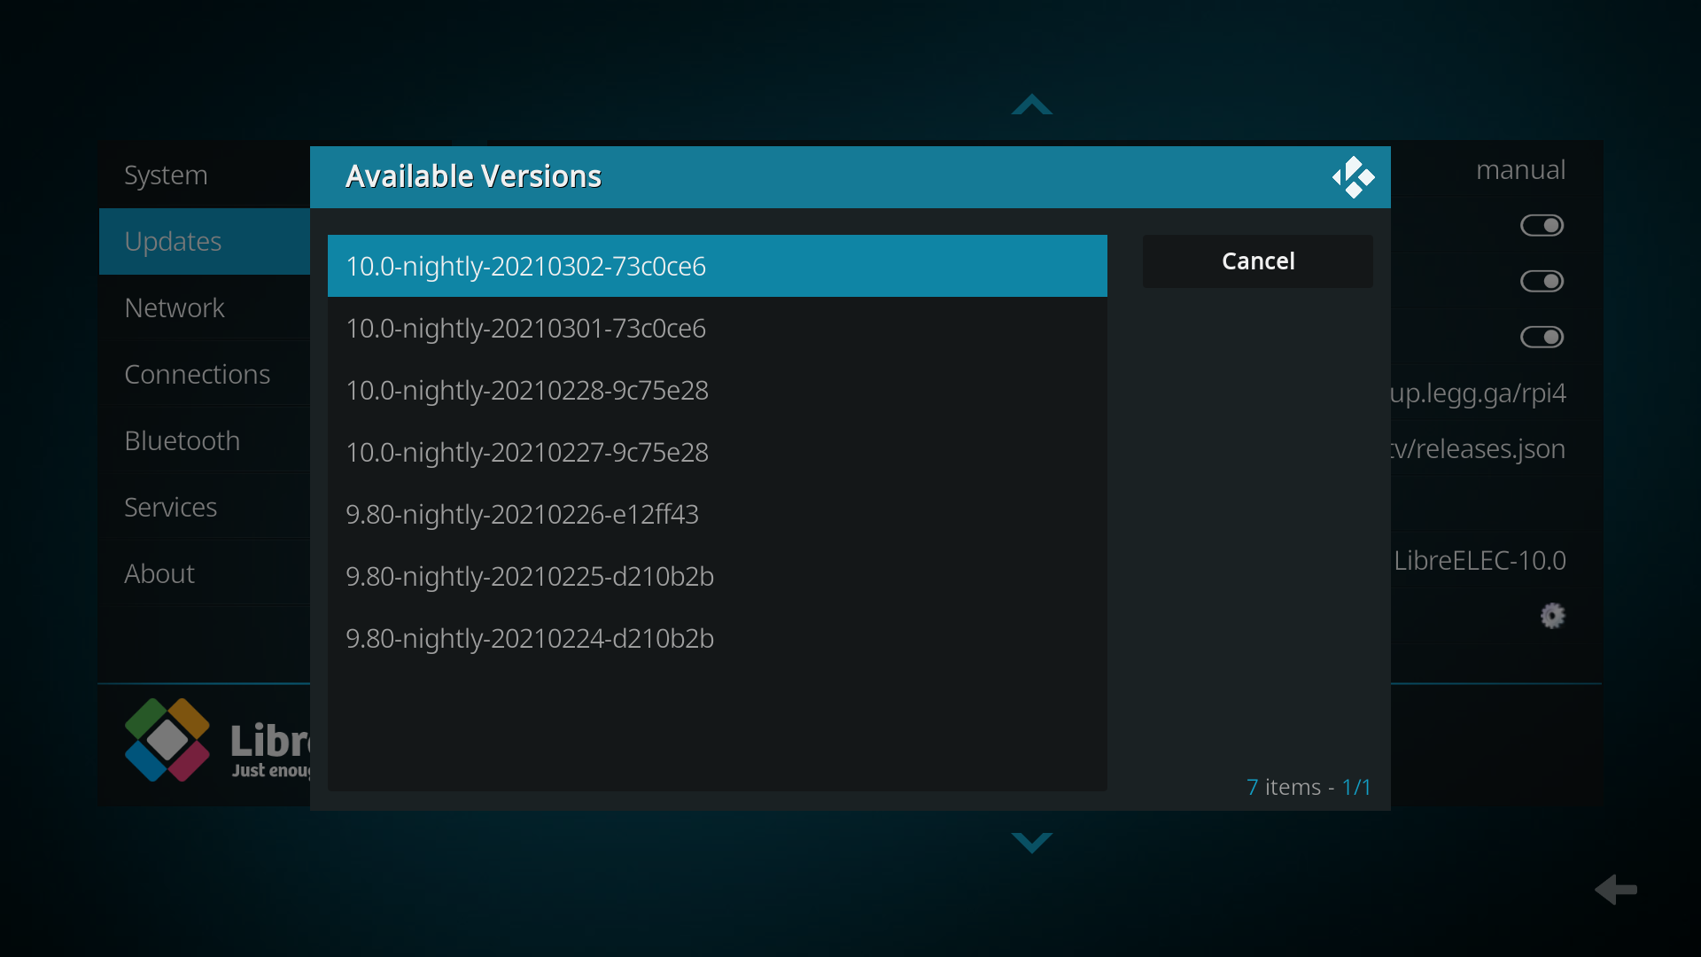The image size is (1701, 957).
Task: Click the gear icon on the right panel
Action: (x=1552, y=616)
